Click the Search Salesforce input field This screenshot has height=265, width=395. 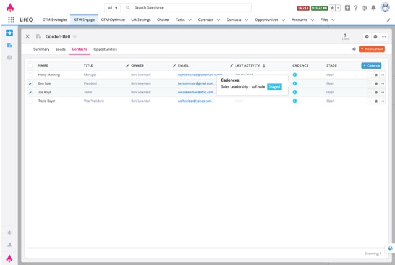[x=185, y=8]
